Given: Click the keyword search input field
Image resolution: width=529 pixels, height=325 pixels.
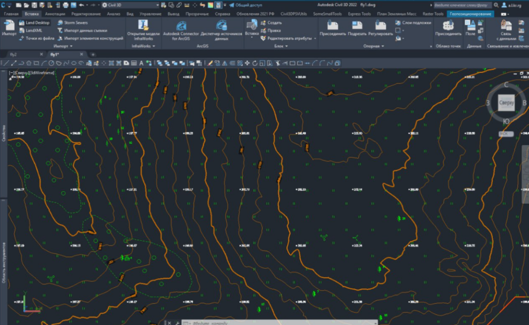Looking at the screenshot, I should click(x=462, y=5).
